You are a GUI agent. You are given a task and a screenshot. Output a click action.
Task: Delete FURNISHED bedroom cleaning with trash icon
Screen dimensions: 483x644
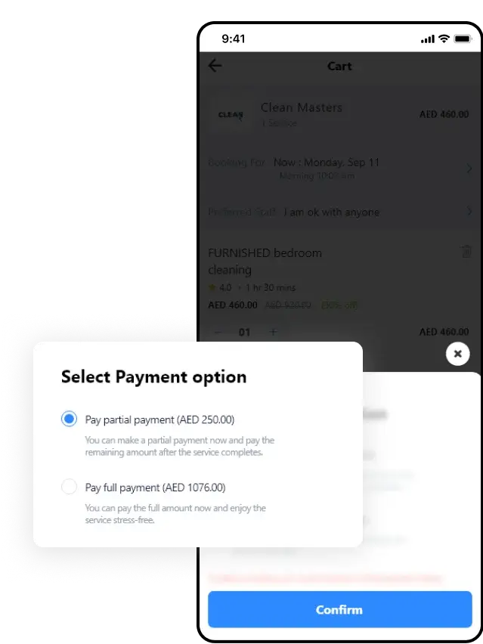466,252
